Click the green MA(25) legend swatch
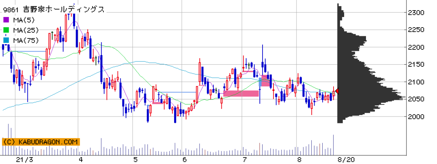437x164 pixels. pyautogui.click(x=7, y=30)
